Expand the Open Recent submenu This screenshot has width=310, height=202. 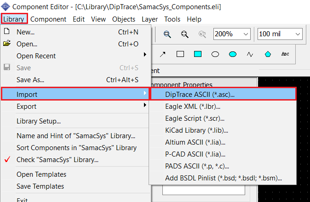[x=75, y=56]
